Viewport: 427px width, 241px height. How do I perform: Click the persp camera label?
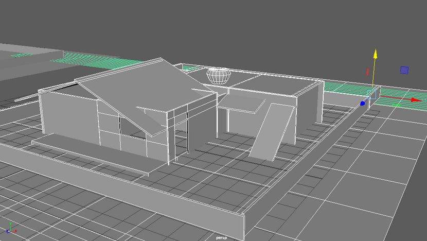(x=221, y=238)
